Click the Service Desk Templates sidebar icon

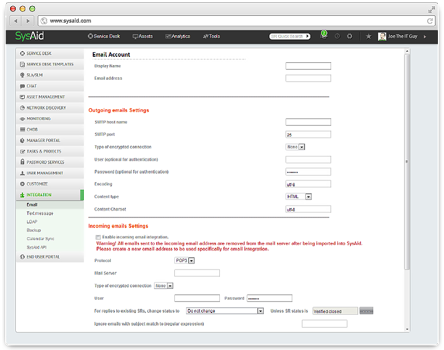pos(22,64)
